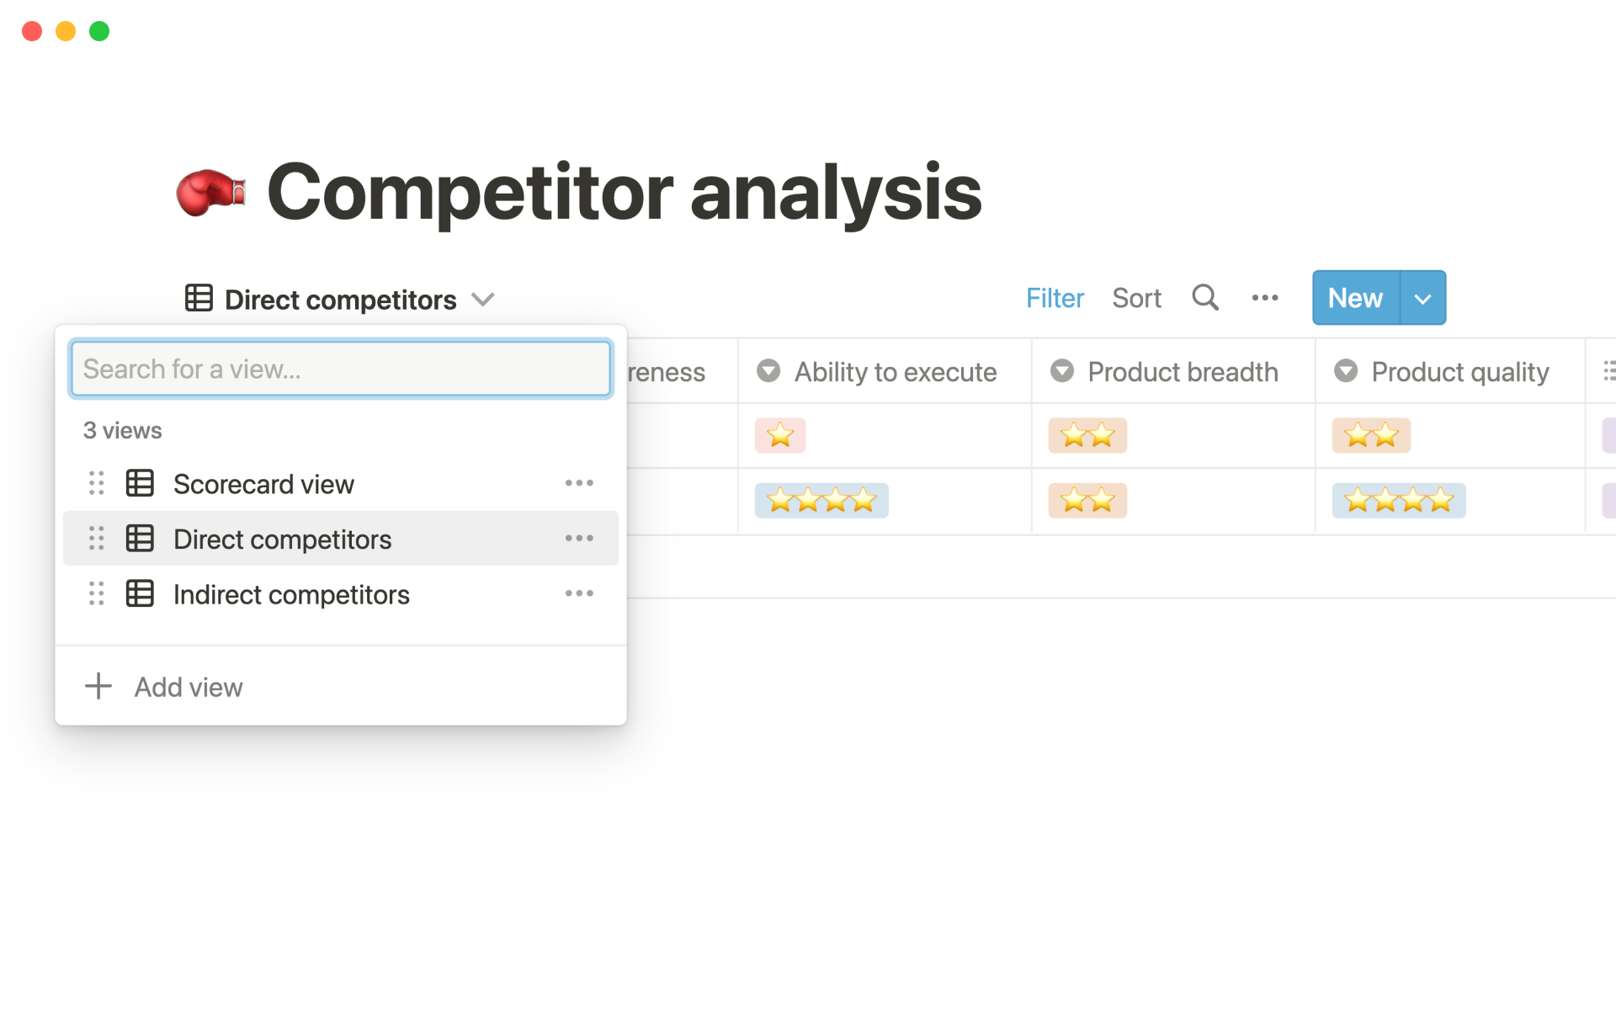Click the boxing glove page icon
Viewport: 1616px width, 1010px height.
(x=210, y=192)
